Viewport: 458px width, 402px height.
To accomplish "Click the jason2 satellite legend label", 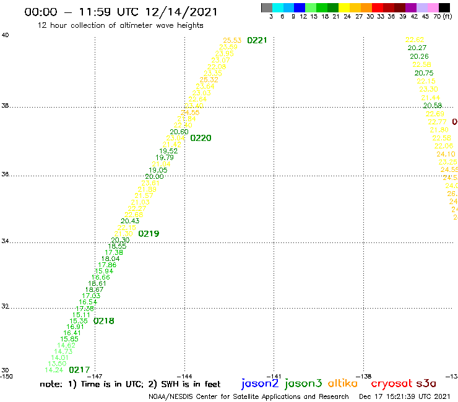I will click(260, 383).
